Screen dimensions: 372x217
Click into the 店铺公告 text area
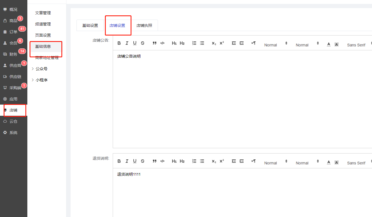pyautogui.click(x=240, y=98)
